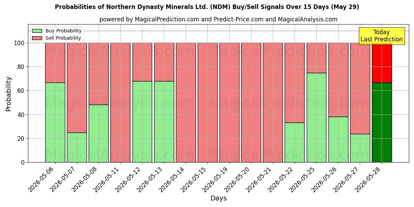414x207 pixels.
Task: Click the 'powered by MagicalPrediction.com' subtitle
Action: [x=218, y=19]
